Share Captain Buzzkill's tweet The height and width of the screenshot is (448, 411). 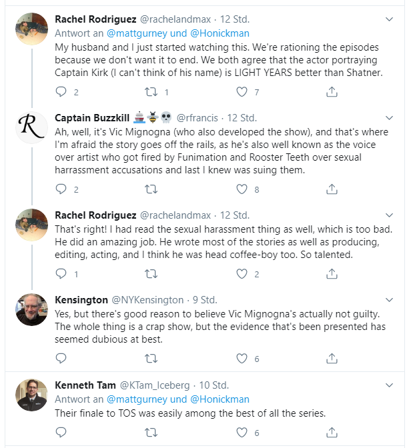tap(332, 189)
